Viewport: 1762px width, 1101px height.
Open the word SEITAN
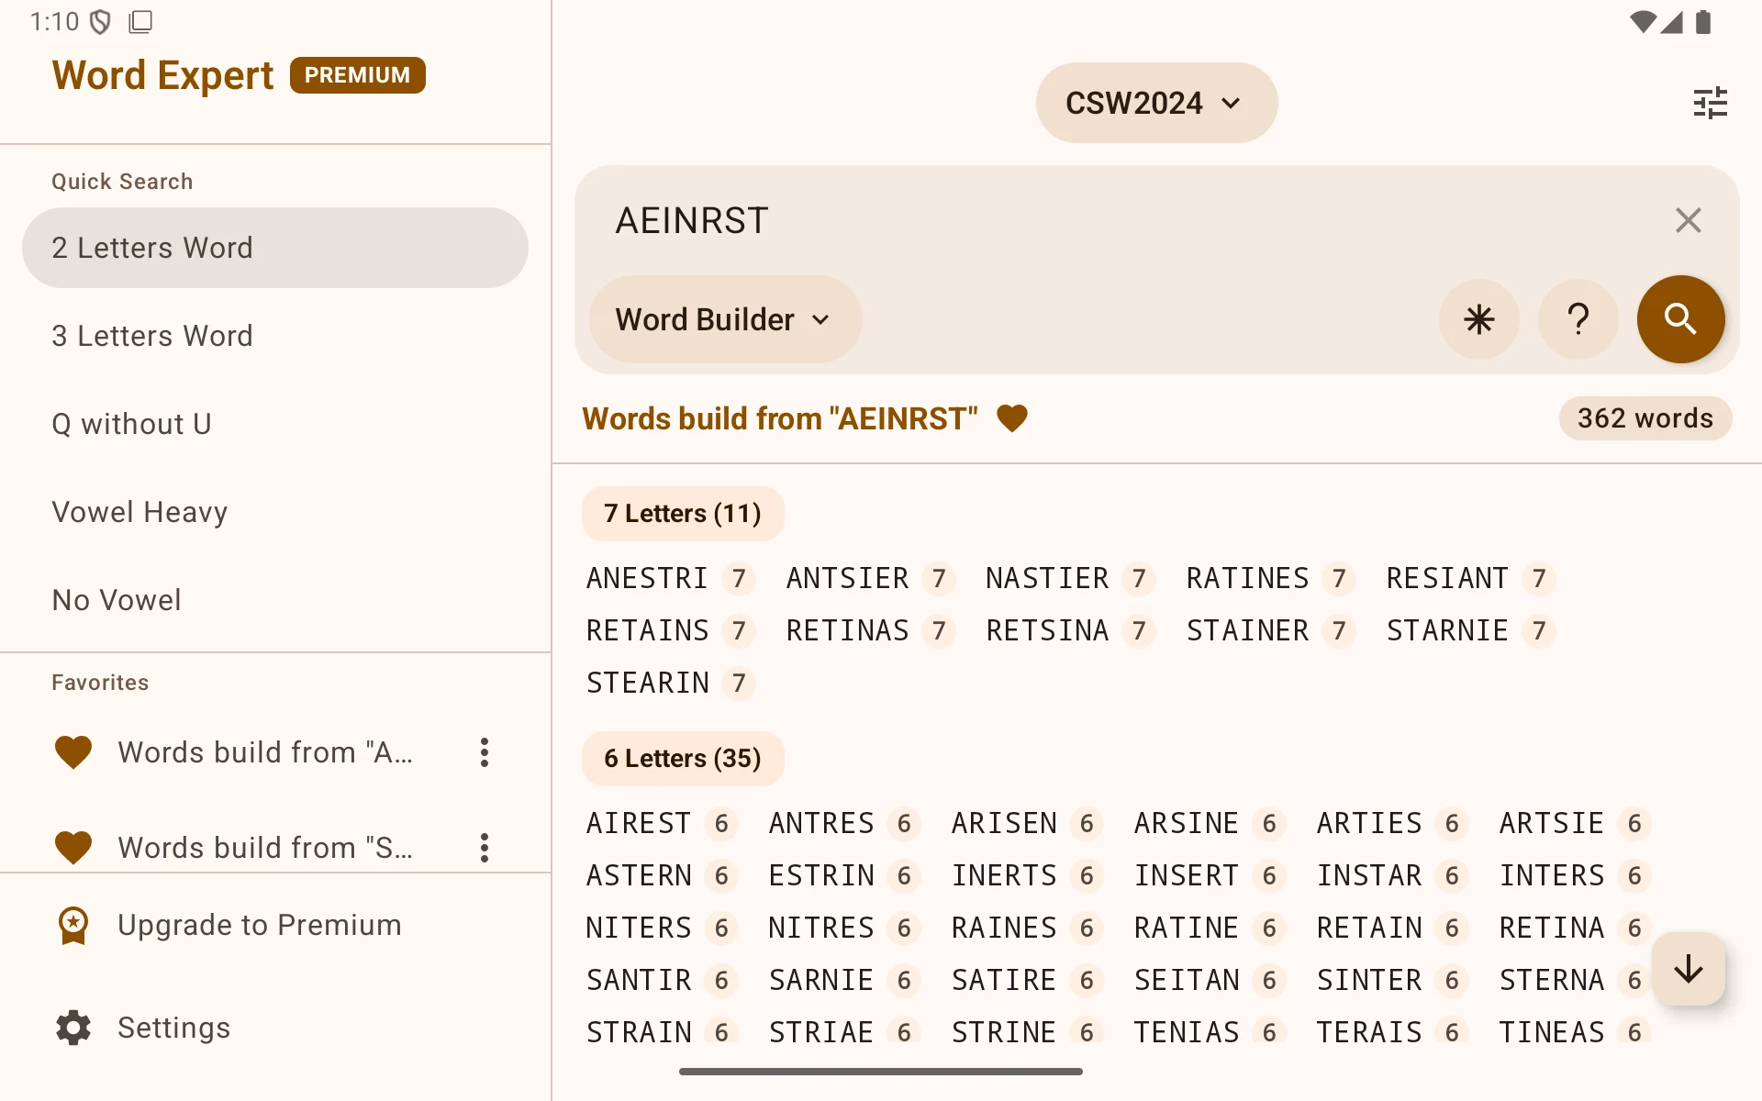pos(1187,980)
